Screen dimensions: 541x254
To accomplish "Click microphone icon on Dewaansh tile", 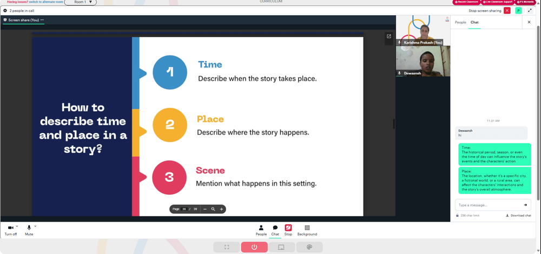I will (400, 73).
